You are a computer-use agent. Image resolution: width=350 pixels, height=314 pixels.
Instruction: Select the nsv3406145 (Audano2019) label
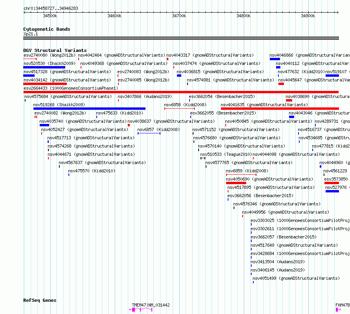(x=278, y=270)
